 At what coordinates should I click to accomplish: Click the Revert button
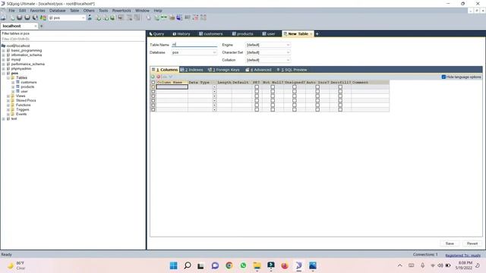coord(472,243)
